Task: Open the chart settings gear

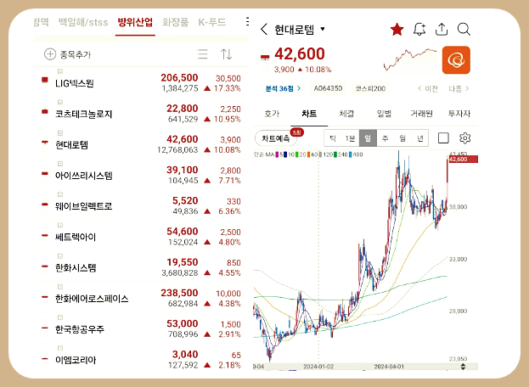Action: click(x=464, y=137)
